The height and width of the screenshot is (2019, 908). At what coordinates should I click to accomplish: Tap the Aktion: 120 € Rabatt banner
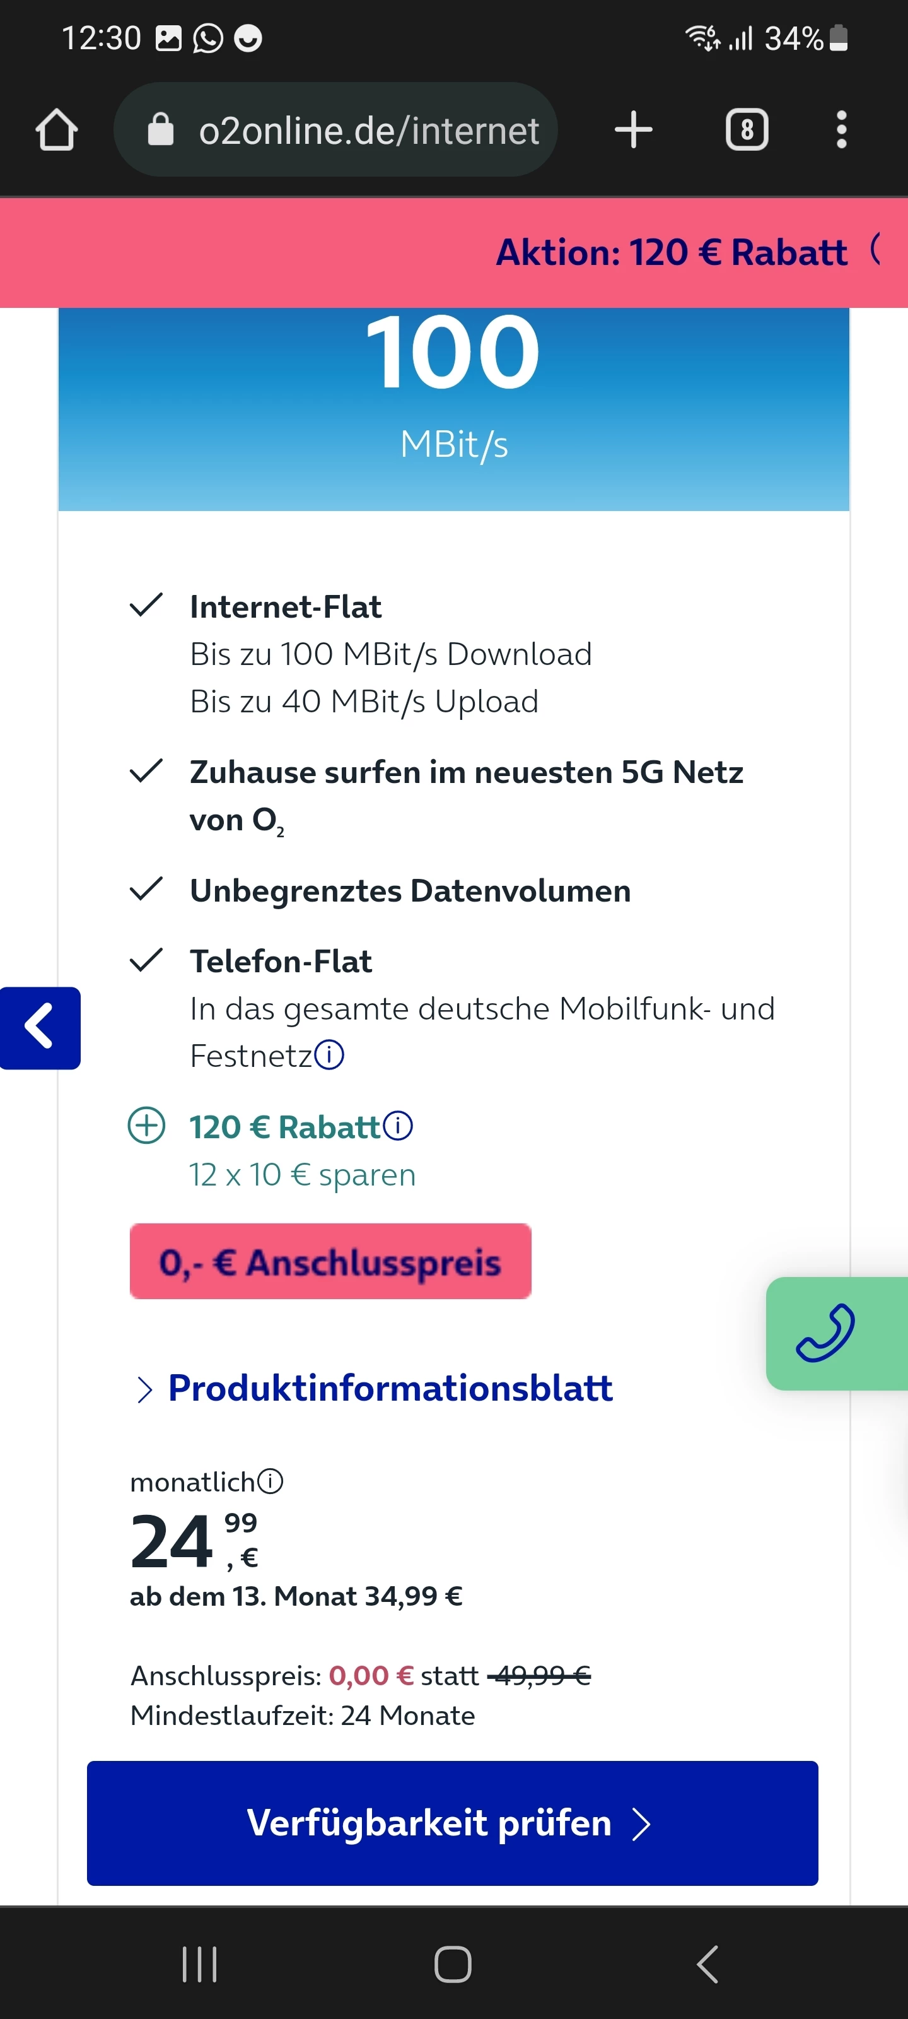(672, 252)
